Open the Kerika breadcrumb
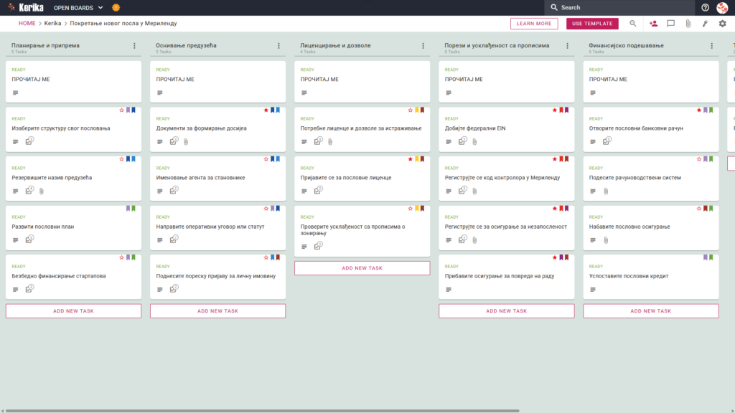 point(52,24)
